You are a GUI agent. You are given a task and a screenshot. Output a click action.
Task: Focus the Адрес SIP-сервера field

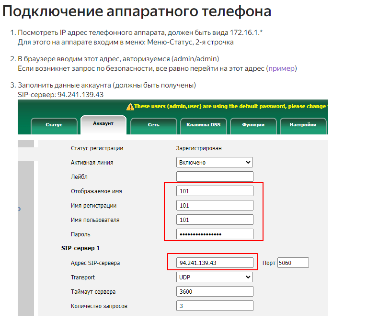pyautogui.click(x=215, y=263)
